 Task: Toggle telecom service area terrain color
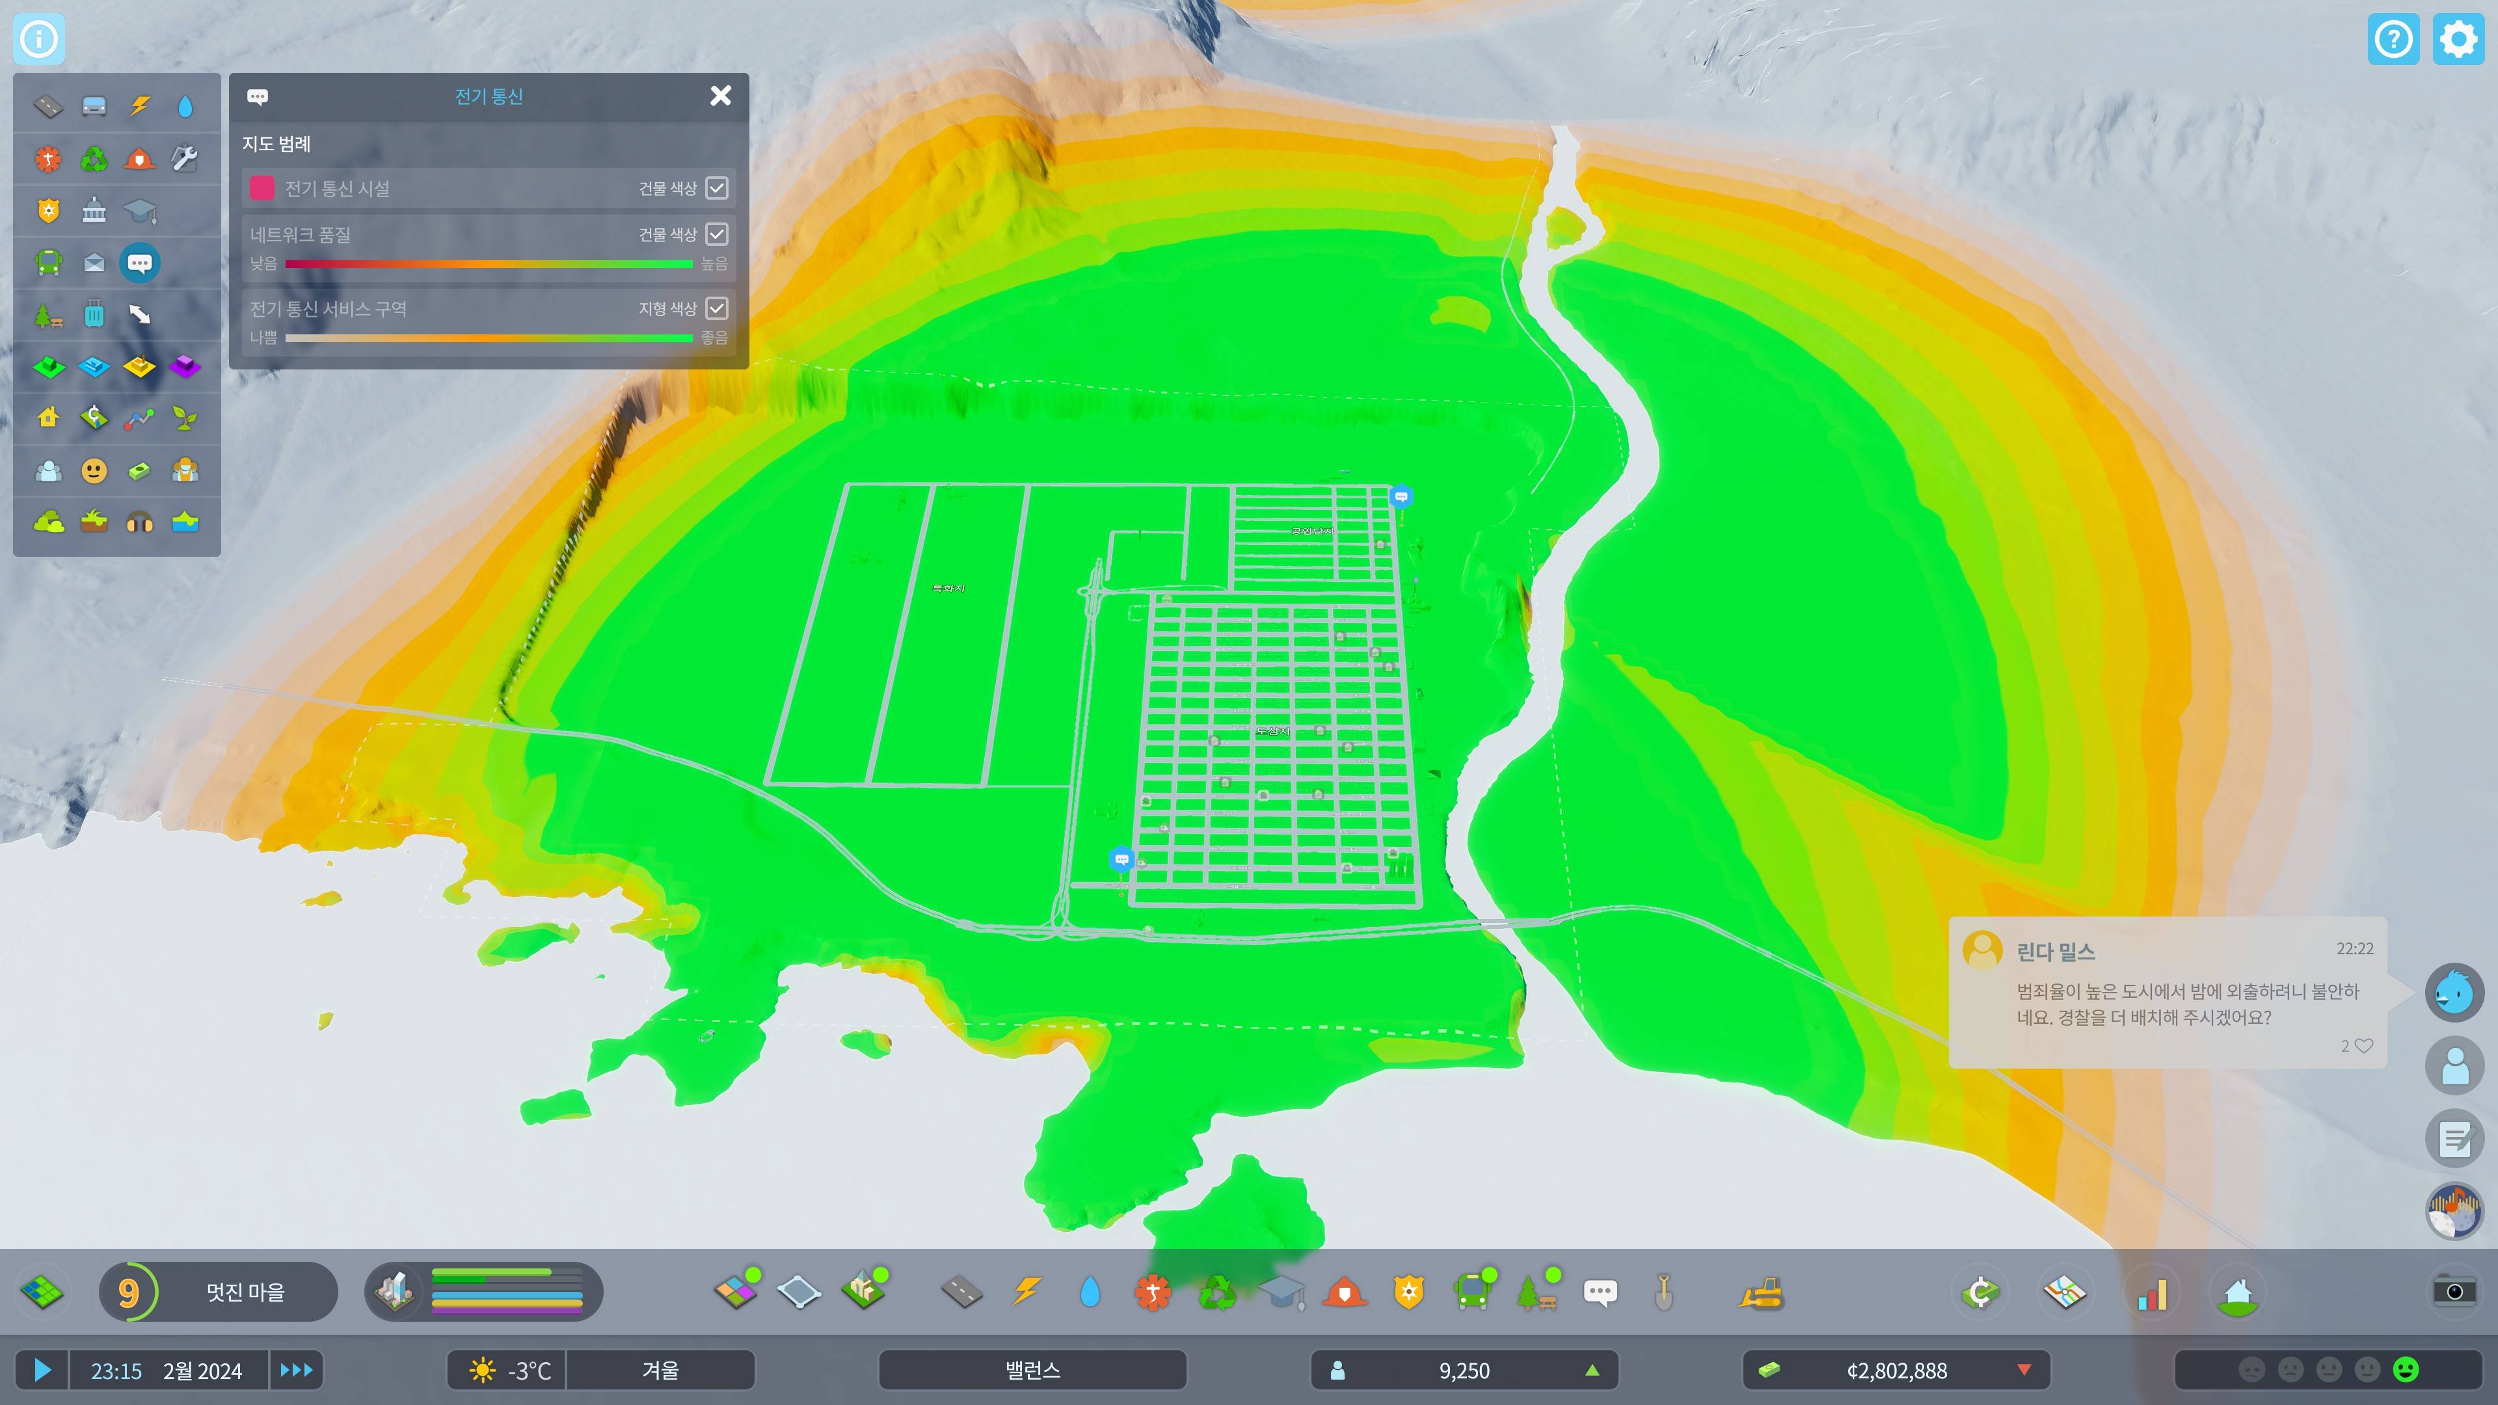pos(717,308)
